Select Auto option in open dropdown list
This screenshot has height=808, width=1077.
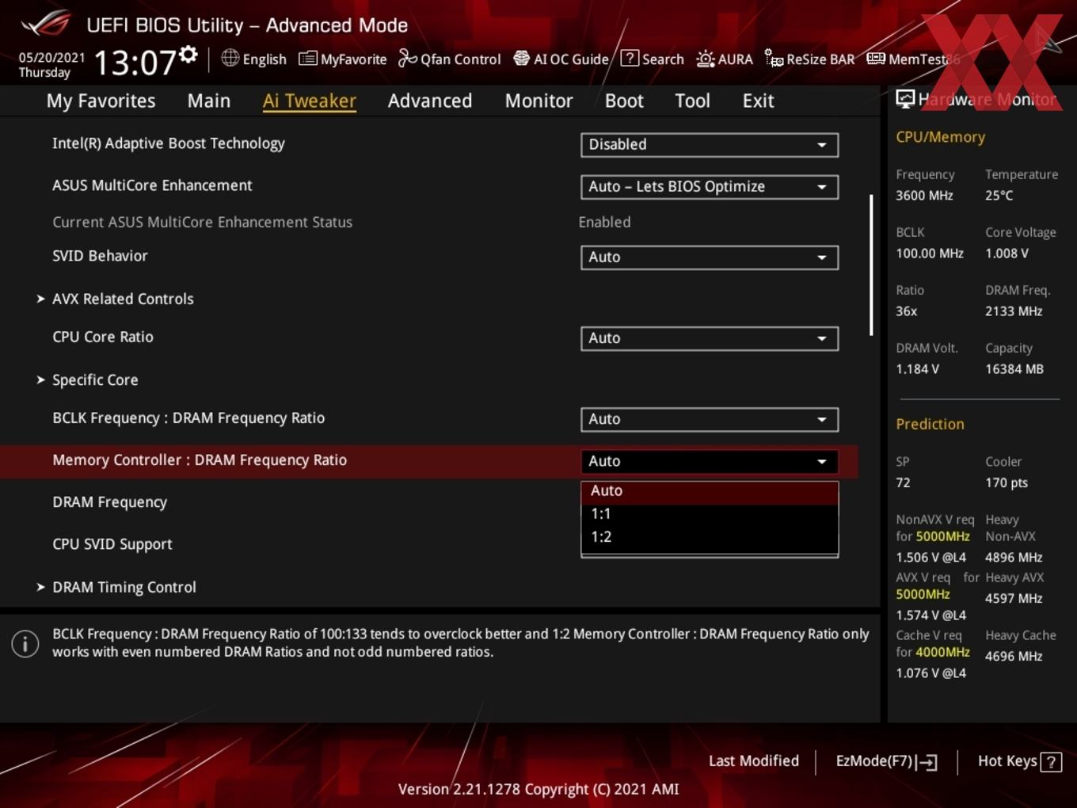(x=710, y=491)
